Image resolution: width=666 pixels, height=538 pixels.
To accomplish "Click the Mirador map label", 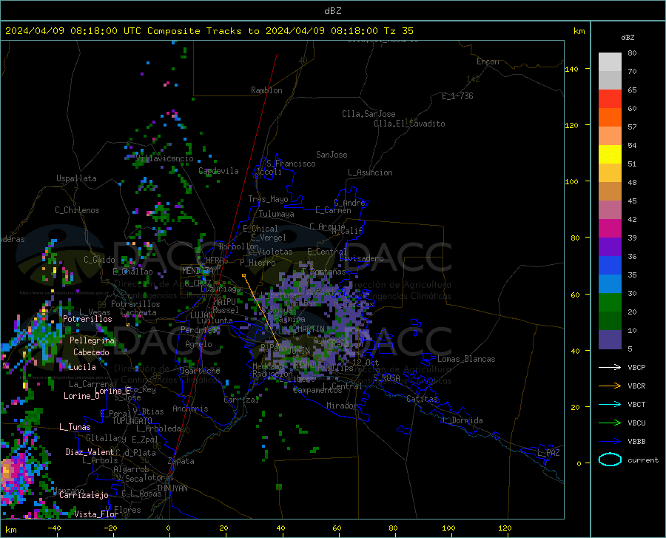I will 343,406.
